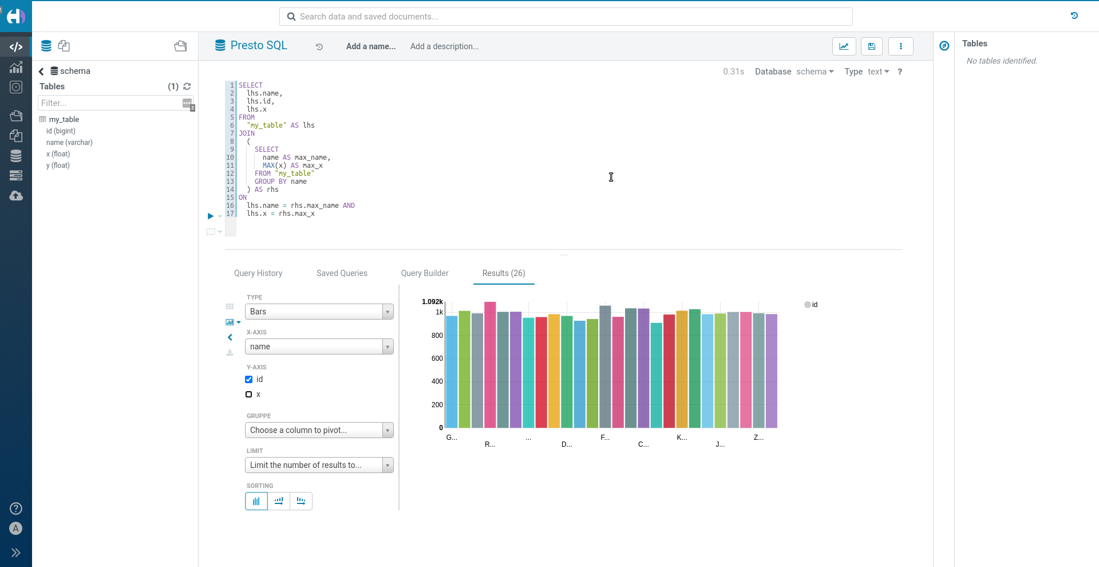
Task: Open the Dashboard icon in left sidebar
Action: (16, 68)
